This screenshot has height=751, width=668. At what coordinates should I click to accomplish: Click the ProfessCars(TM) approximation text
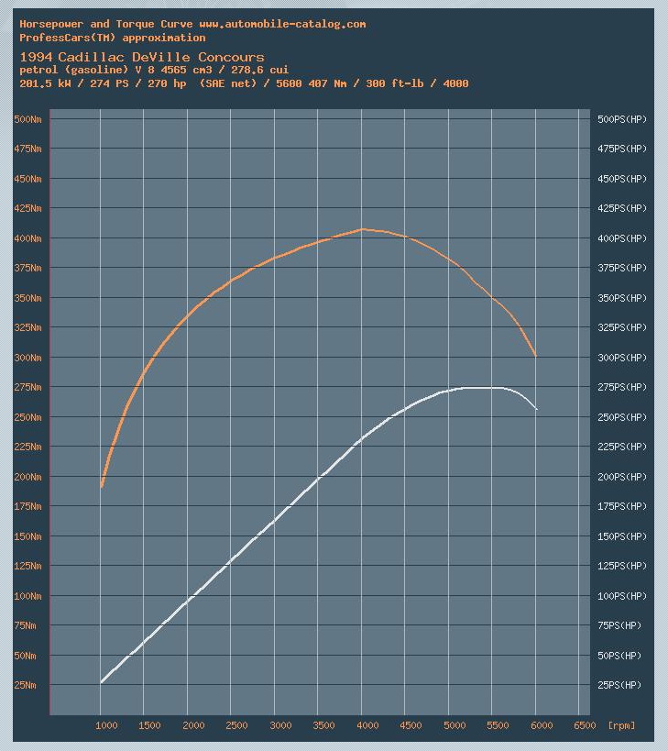coord(112,38)
